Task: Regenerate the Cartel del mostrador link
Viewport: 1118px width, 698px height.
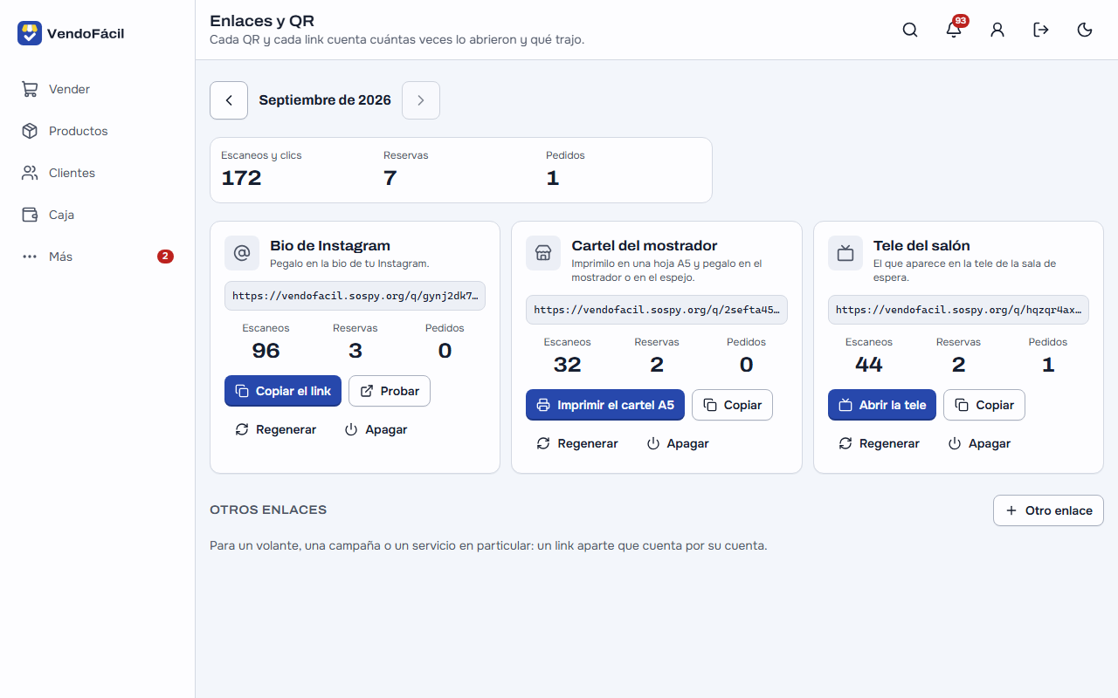Action: point(577,443)
